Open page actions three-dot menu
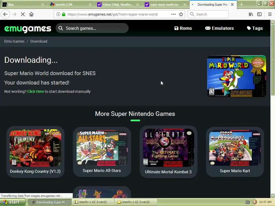 click(173, 14)
